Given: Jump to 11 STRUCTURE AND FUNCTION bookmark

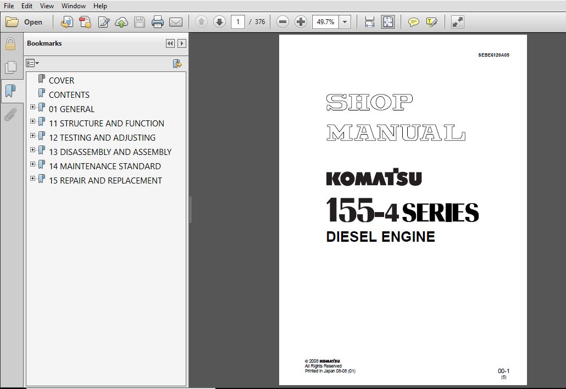Looking at the screenshot, I should tap(107, 124).
